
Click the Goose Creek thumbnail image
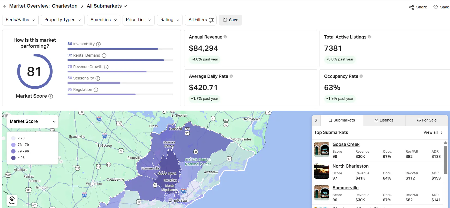click(322, 149)
